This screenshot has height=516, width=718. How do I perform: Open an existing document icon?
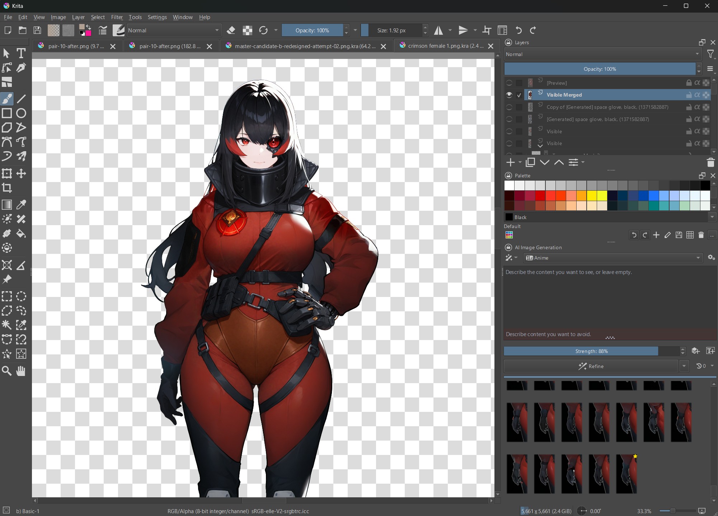point(23,31)
